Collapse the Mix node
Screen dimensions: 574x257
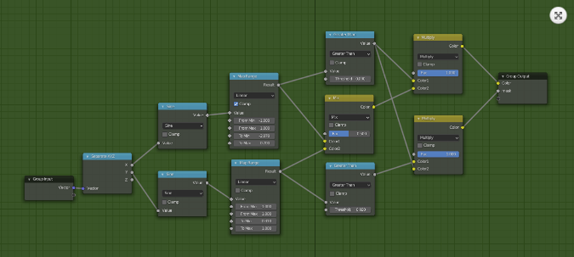[x=329, y=98]
